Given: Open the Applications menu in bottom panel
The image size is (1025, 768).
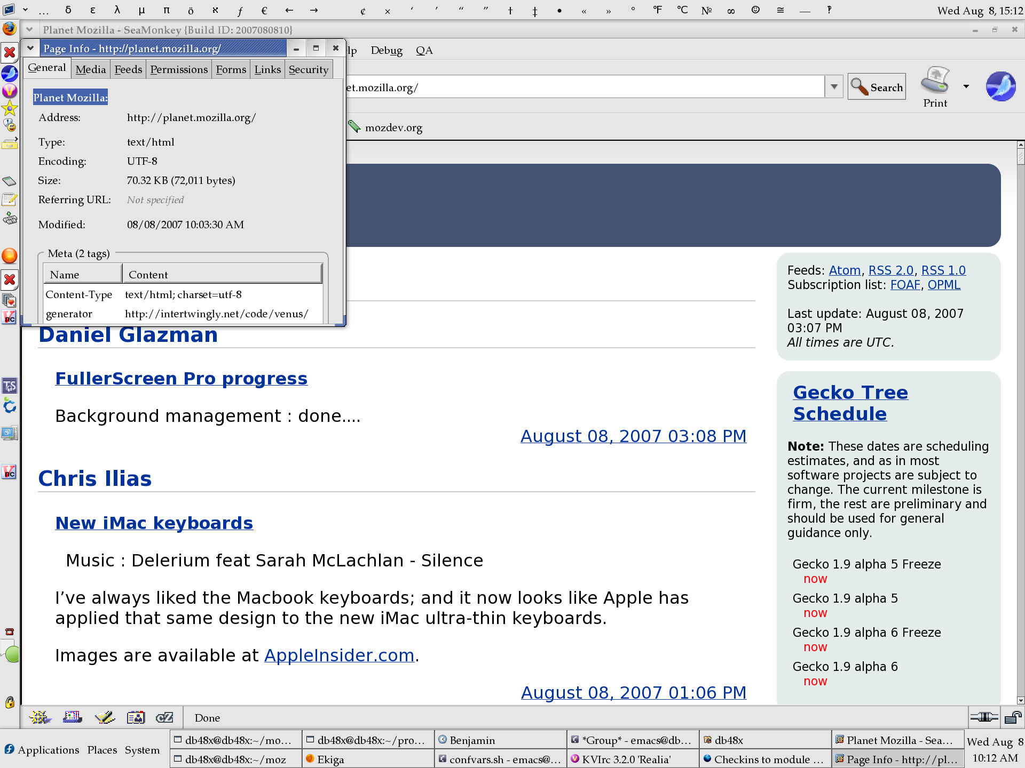Looking at the screenshot, I should pyautogui.click(x=42, y=750).
